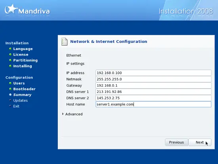Select the Bootloader configuration step
The height and width of the screenshot is (164, 218).
[x=24, y=89]
